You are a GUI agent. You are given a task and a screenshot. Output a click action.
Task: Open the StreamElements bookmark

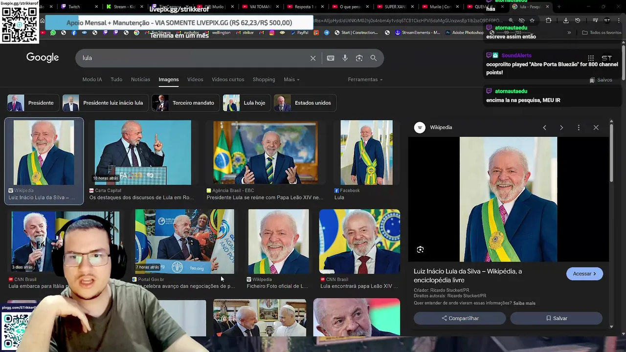[x=418, y=33]
